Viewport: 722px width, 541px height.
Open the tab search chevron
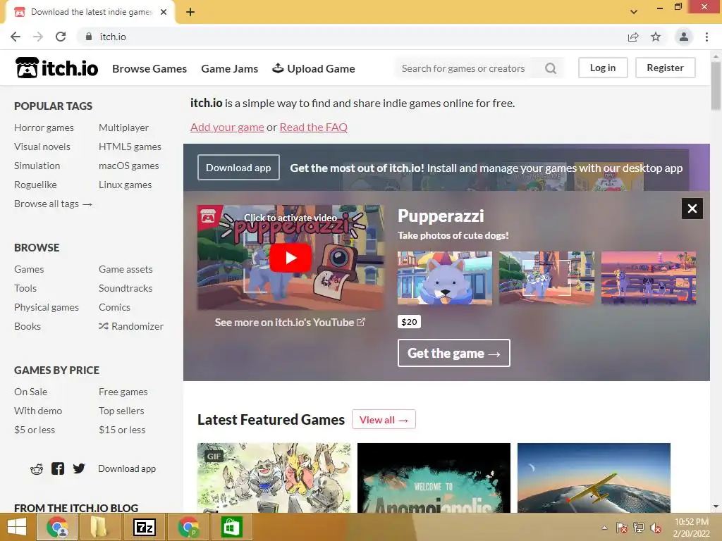[634, 12]
